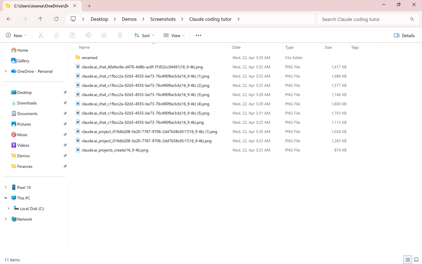
Task: Open the New item dropdown
Action: click(16, 35)
